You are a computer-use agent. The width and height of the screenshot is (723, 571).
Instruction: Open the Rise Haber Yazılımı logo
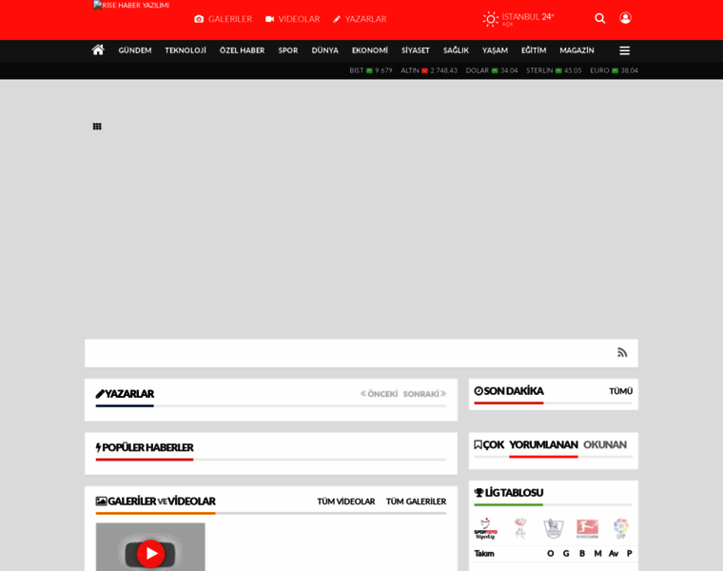[131, 5]
